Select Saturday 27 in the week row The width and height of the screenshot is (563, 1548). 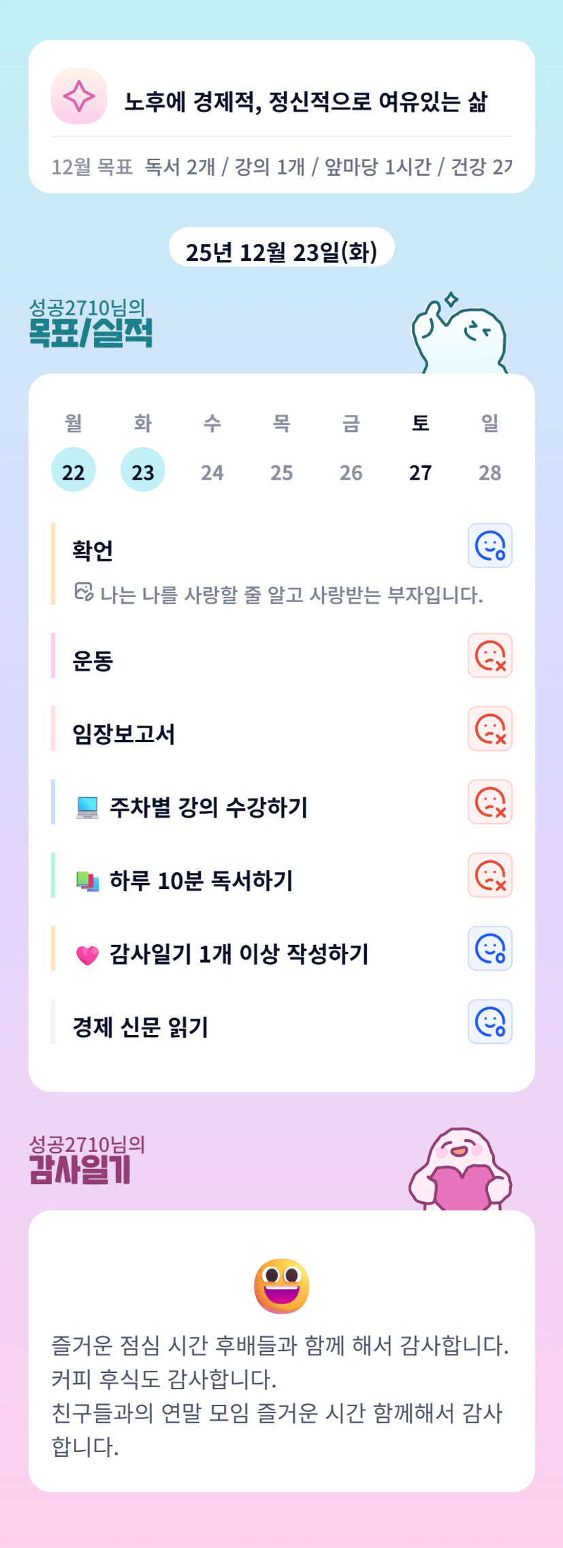click(420, 472)
